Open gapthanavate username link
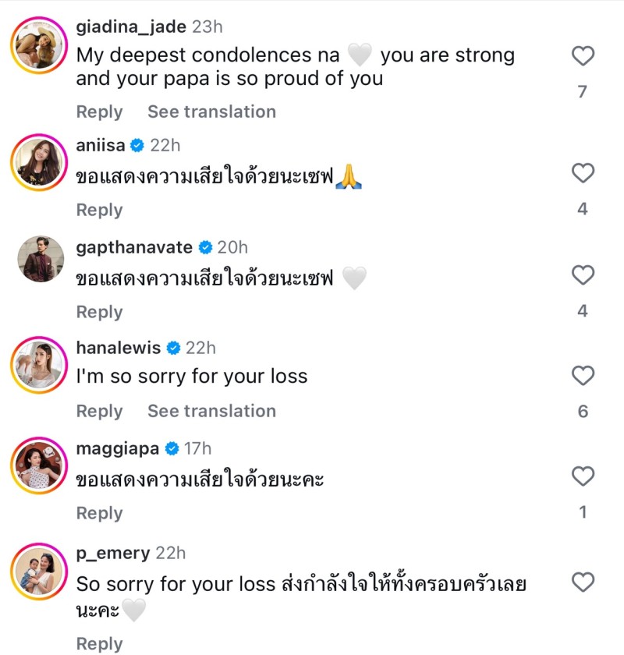 (x=134, y=247)
